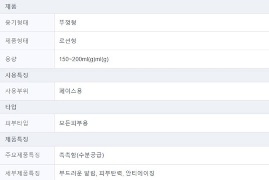Click the 로션형 value text
Screen dimensions: 269x180
point(68,41)
